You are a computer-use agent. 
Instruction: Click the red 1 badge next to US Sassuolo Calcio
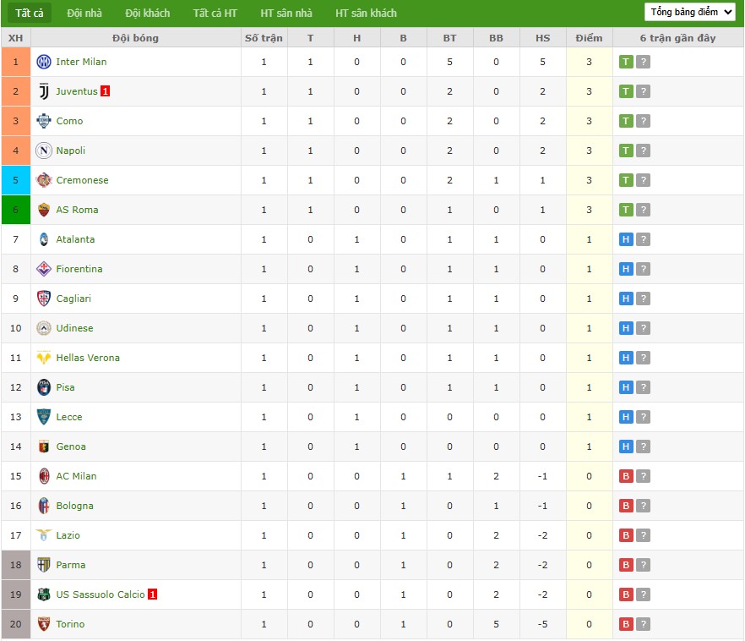[x=152, y=594]
